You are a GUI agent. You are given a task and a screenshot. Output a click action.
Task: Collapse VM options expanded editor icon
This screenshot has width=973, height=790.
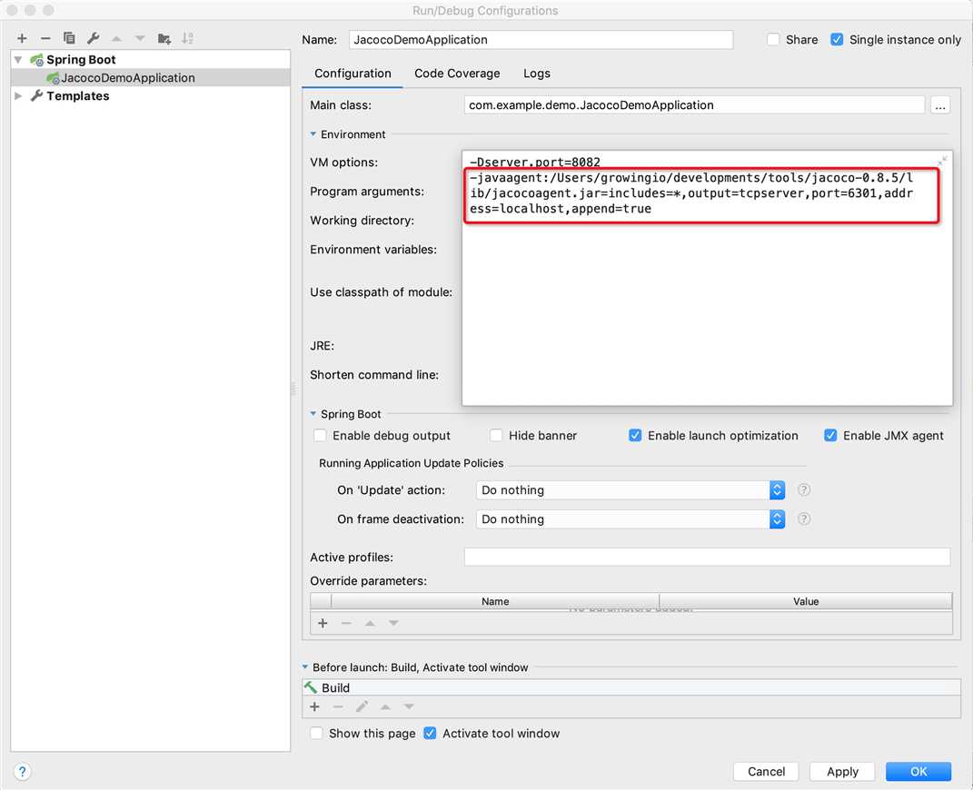coord(942,161)
